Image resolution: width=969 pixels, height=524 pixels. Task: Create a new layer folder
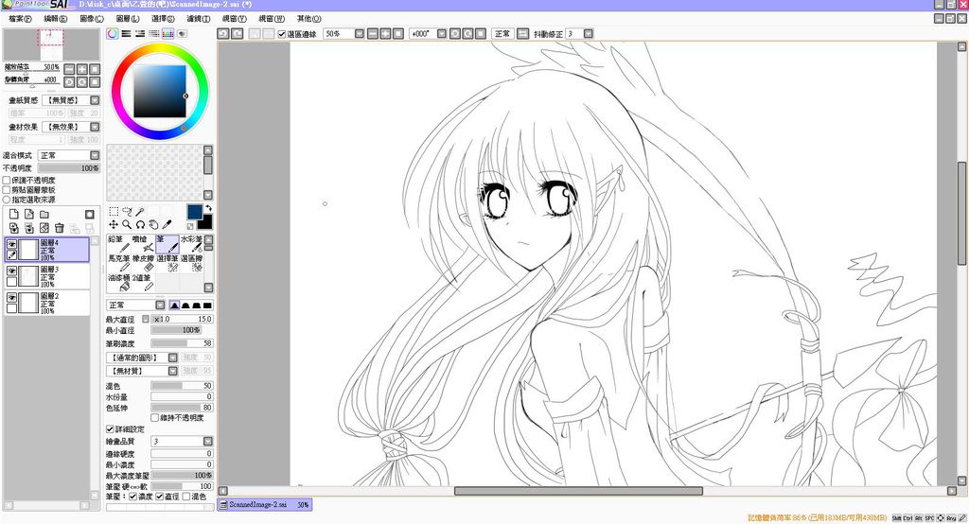click(44, 215)
